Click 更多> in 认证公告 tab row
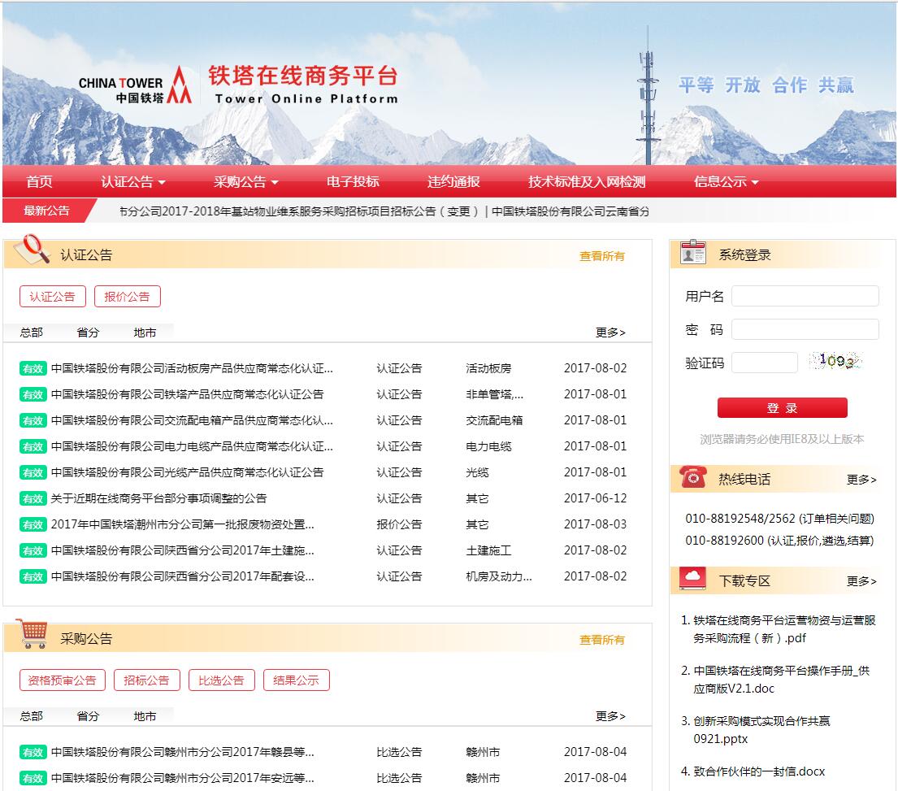This screenshot has height=791, width=898. (610, 332)
